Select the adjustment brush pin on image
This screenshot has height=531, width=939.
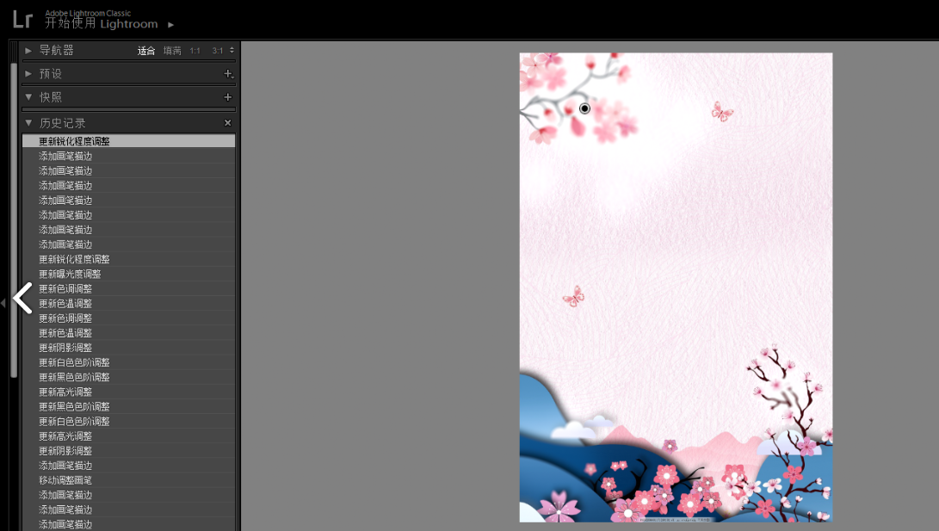point(585,108)
